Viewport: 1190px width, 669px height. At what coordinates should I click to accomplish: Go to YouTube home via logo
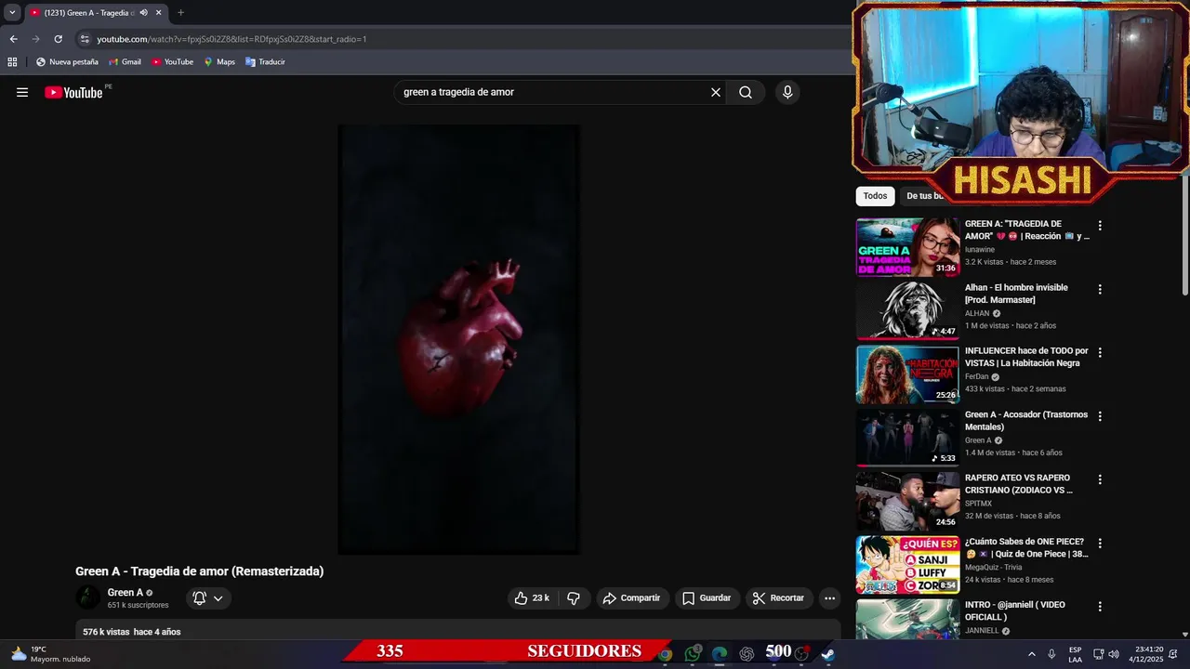[x=73, y=92]
